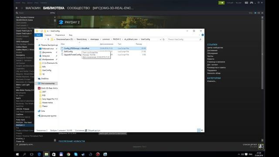Select Grand Theft Auto V in library

pyautogui.click(x=24, y=34)
